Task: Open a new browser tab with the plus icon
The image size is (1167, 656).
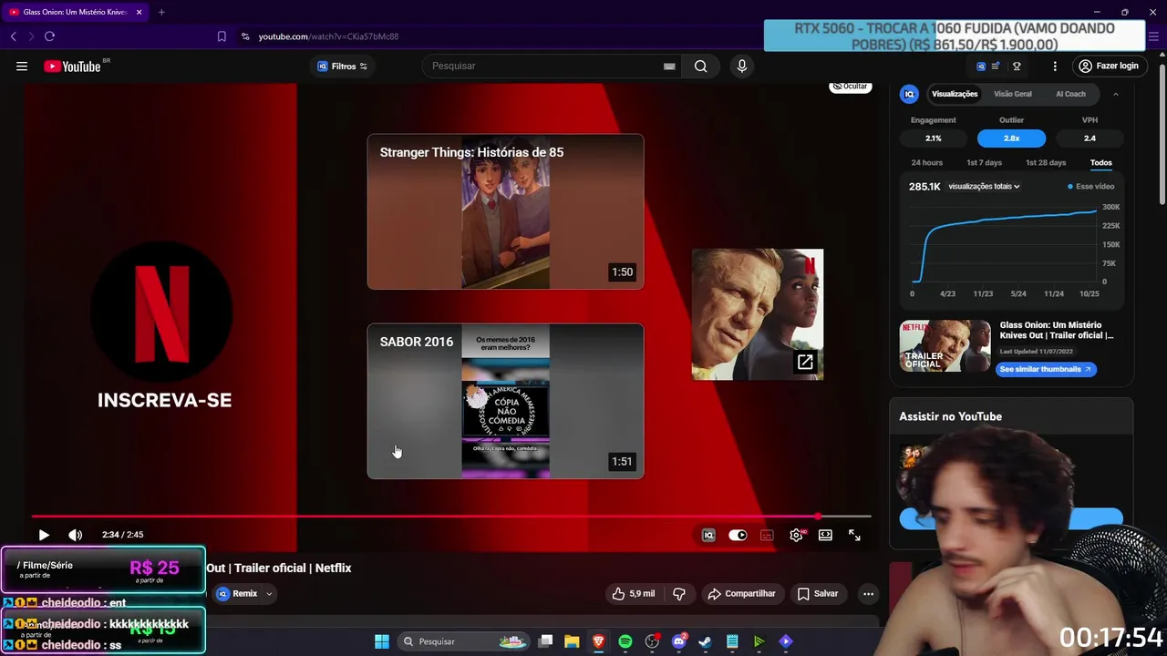Action: (x=161, y=12)
